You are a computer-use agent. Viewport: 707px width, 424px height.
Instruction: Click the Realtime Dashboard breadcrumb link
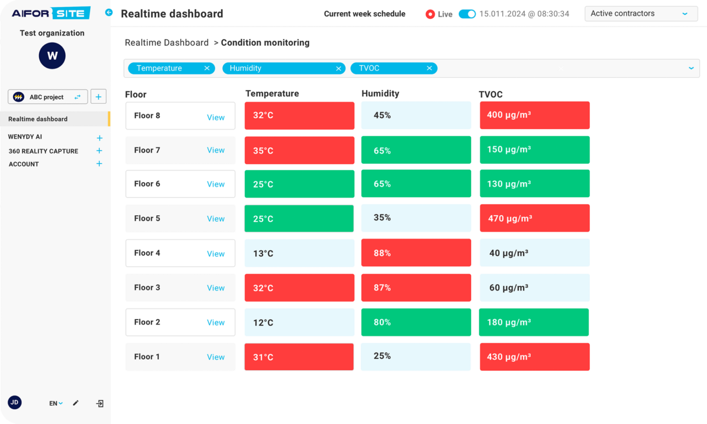167,43
